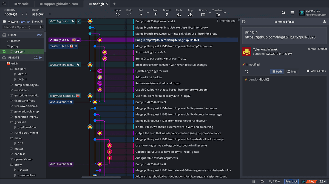Click the Show All link

click(x=37, y=22)
